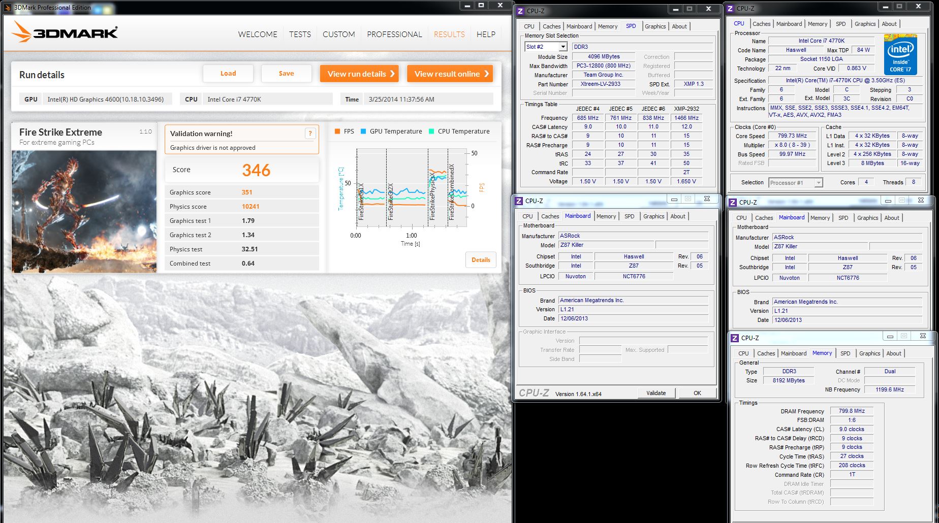Click the Graphics test 1 value 1.79

(248, 221)
